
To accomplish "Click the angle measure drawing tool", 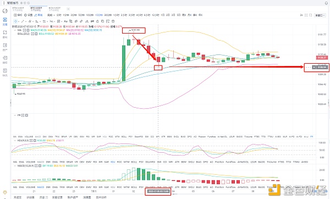I will click(37, 21).
